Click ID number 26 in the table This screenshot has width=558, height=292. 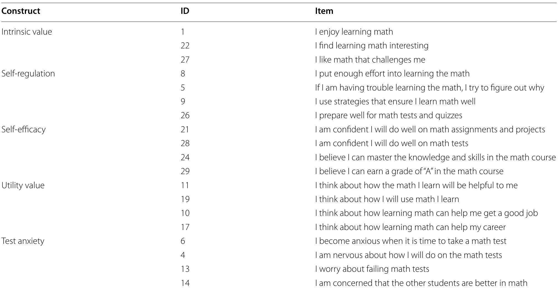[x=185, y=115]
